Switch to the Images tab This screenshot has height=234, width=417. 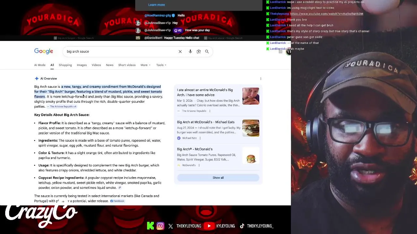pyautogui.click(x=82, y=65)
